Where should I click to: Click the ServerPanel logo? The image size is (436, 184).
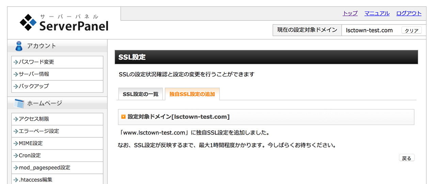coord(64,23)
